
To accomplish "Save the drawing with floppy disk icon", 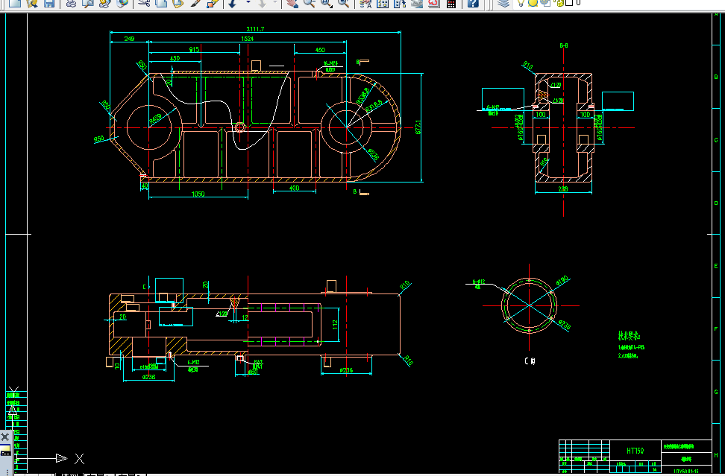I will point(49,3).
